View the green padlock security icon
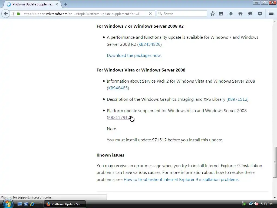This screenshot has width=277, height=208. (18, 14)
